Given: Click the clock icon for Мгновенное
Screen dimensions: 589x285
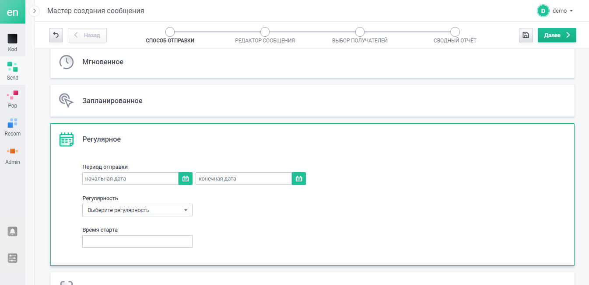Looking at the screenshot, I should pyautogui.click(x=67, y=62).
